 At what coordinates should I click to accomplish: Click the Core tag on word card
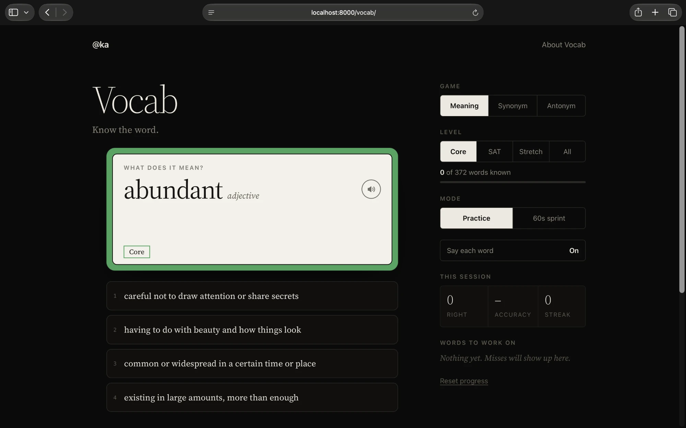(137, 252)
